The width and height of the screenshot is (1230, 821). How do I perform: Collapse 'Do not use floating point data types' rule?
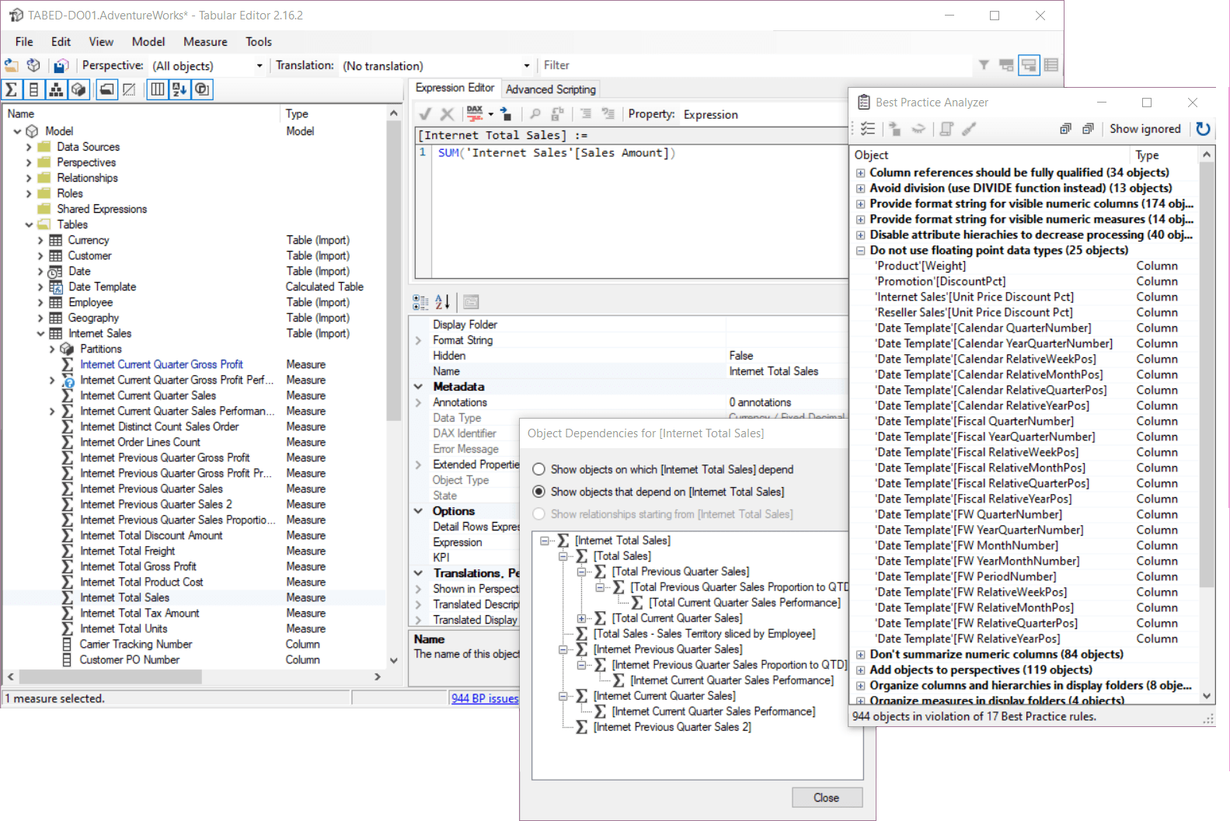click(861, 250)
